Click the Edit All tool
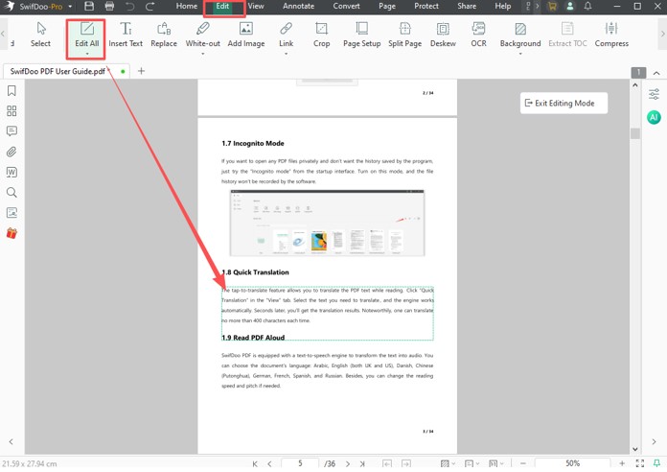Screen dimensions: 667x472 pyautogui.click(x=86, y=35)
